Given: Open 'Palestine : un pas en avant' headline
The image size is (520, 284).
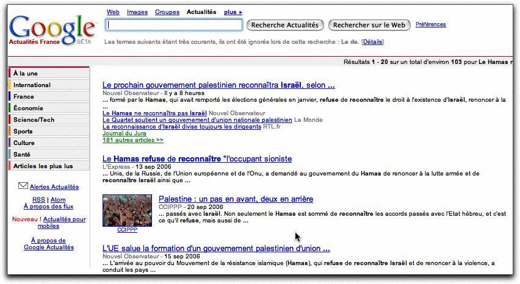Looking at the screenshot, I should [x=236, y=199].
